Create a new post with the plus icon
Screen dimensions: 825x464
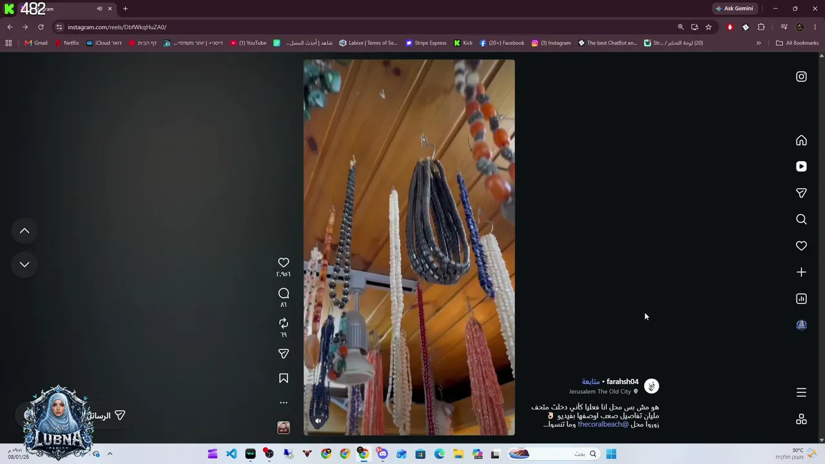(x=801, y=272)
